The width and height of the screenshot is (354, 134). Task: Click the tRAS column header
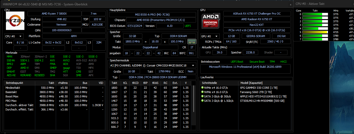(155, 83)
